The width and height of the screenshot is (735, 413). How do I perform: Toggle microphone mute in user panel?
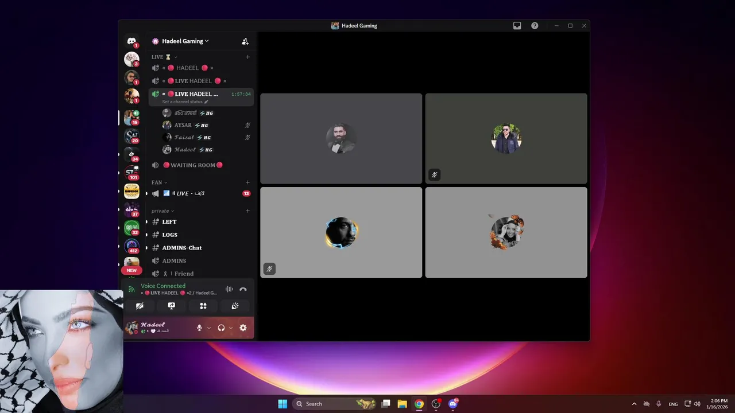point(199,328)
